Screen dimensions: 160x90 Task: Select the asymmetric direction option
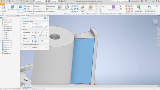pyautogui.click(x=42, y=32)
